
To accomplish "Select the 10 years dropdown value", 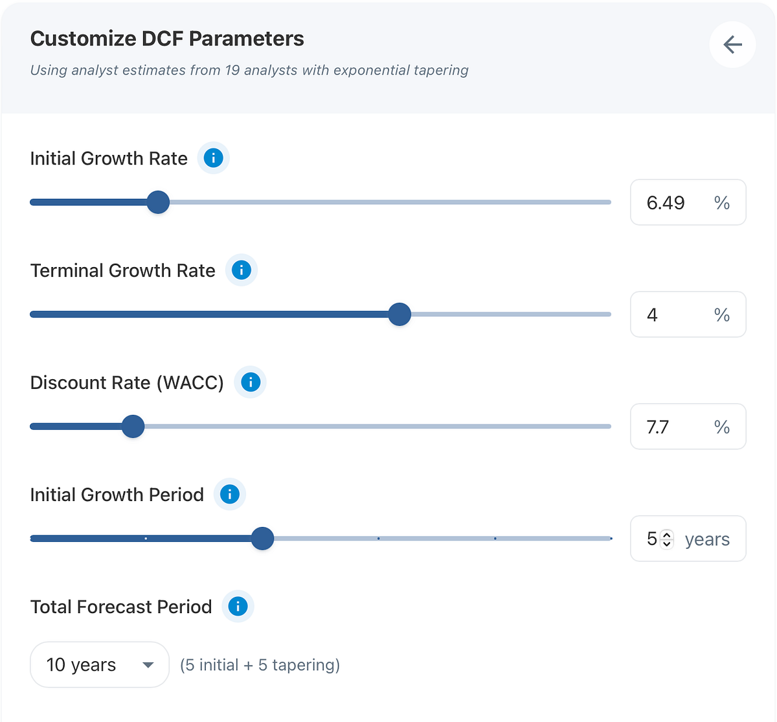I will [80, 664].
